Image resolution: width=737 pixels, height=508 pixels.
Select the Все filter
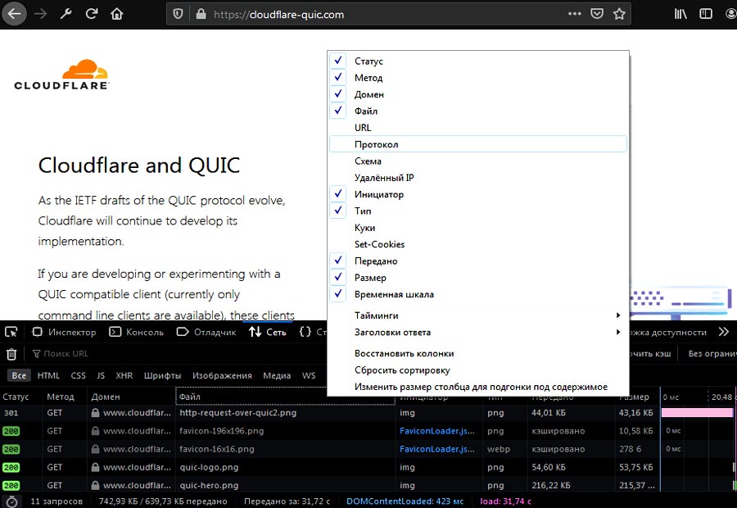coord(19,375)
